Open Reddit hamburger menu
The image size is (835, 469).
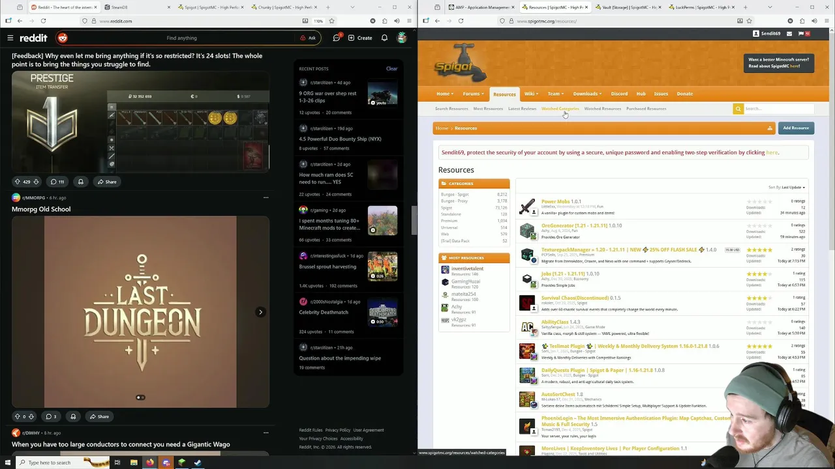(x=10, y=38)
